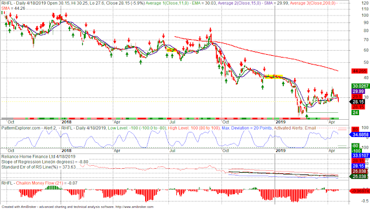Click the red -0.06974 Chaikin value label

point(360,191)
